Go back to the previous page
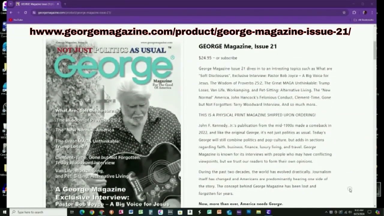 coord(11,13)
